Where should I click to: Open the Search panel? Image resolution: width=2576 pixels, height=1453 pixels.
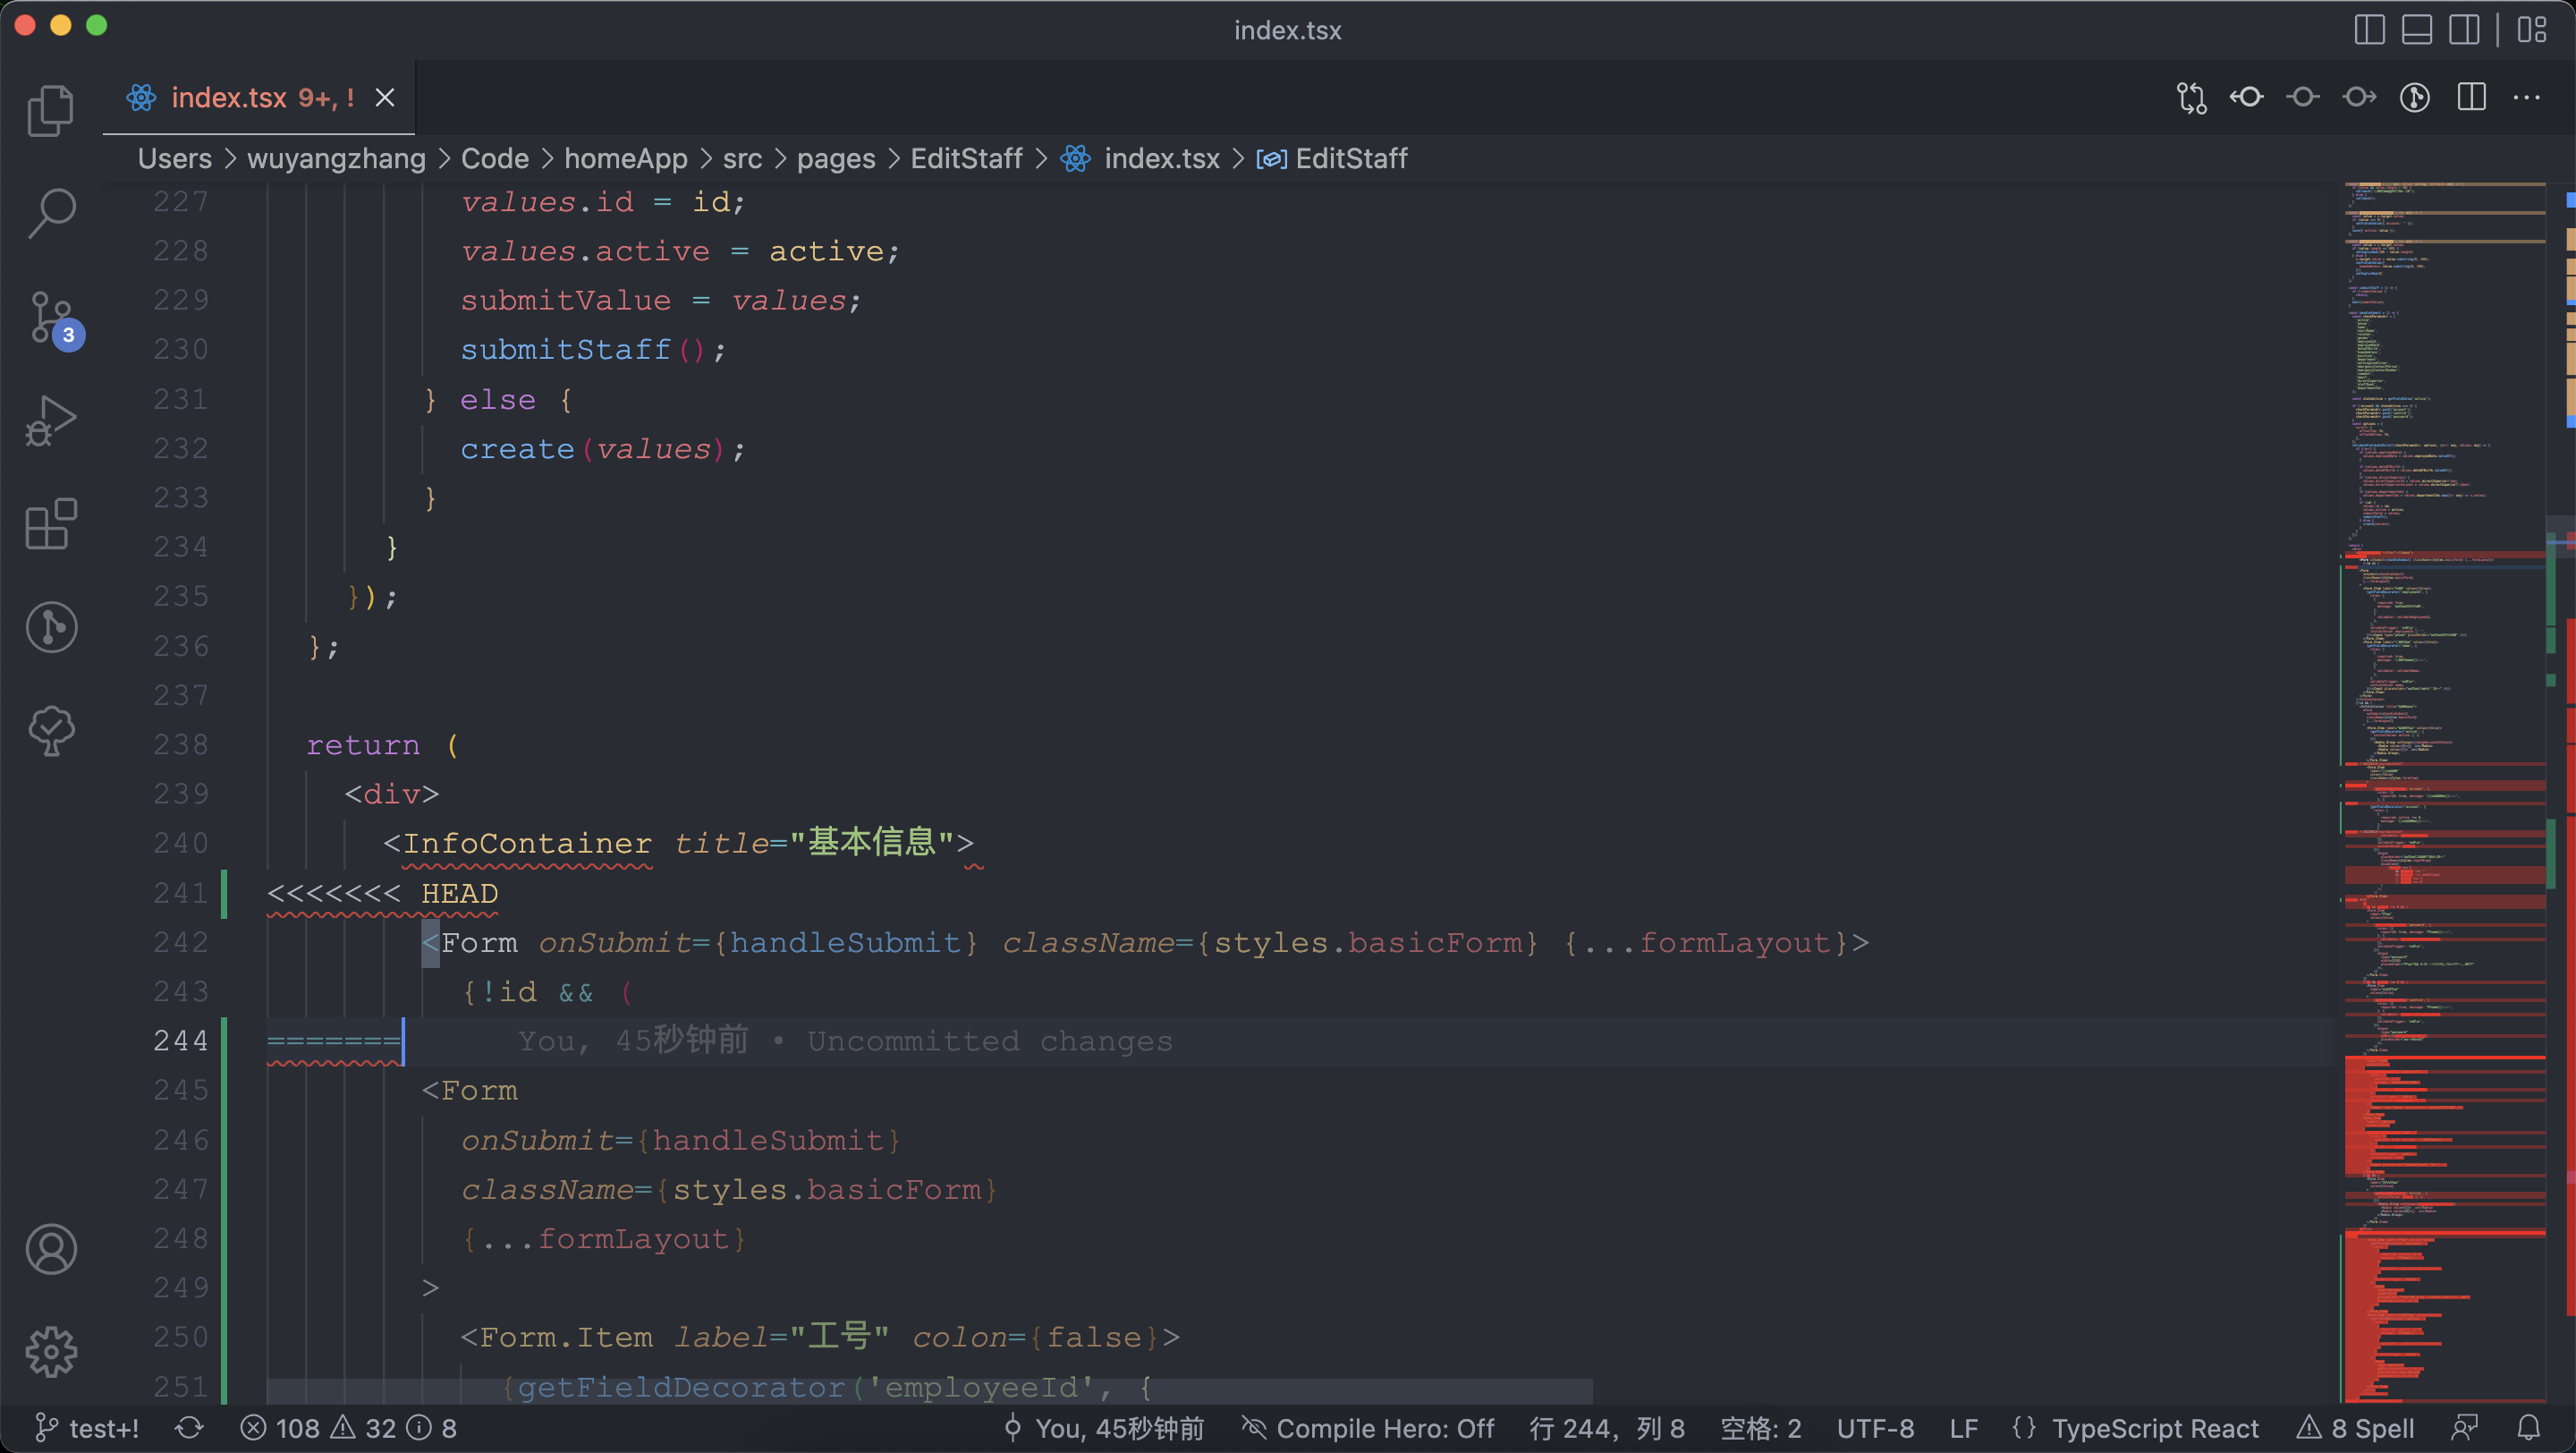[51, 211]
